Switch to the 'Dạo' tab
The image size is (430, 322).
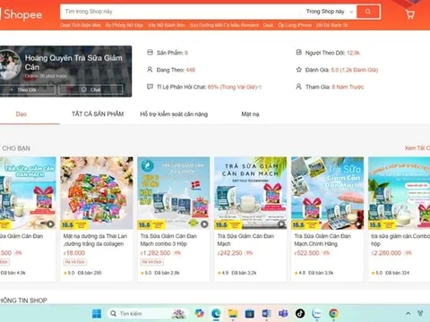point(21,114)
